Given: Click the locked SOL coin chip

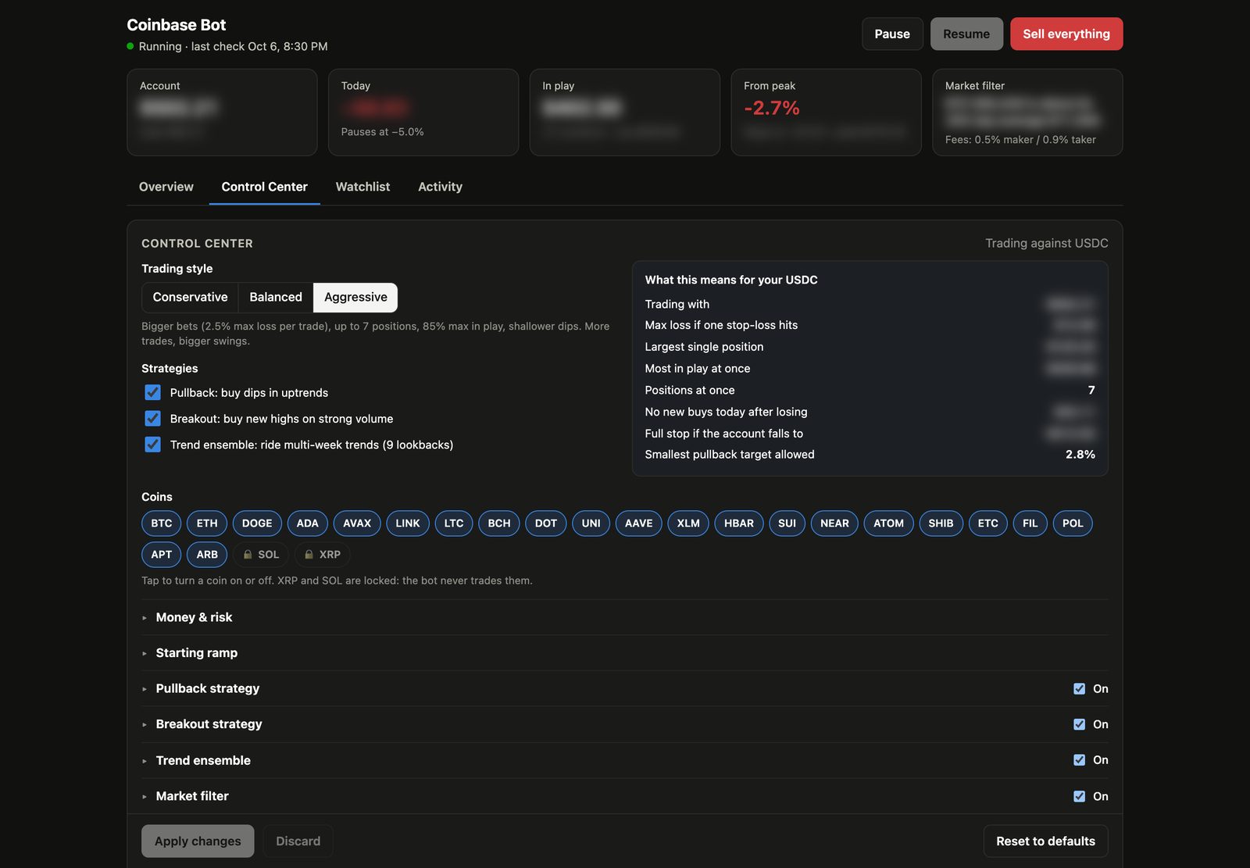Looking at the screenshot, I should pos(261,555).
